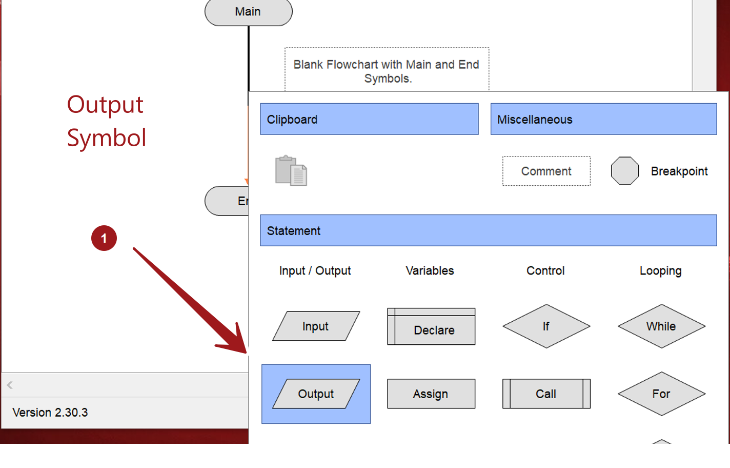730x468 pixels.
Task: Click the Miscellaneous section header
Action: click(x=603, y=119)
